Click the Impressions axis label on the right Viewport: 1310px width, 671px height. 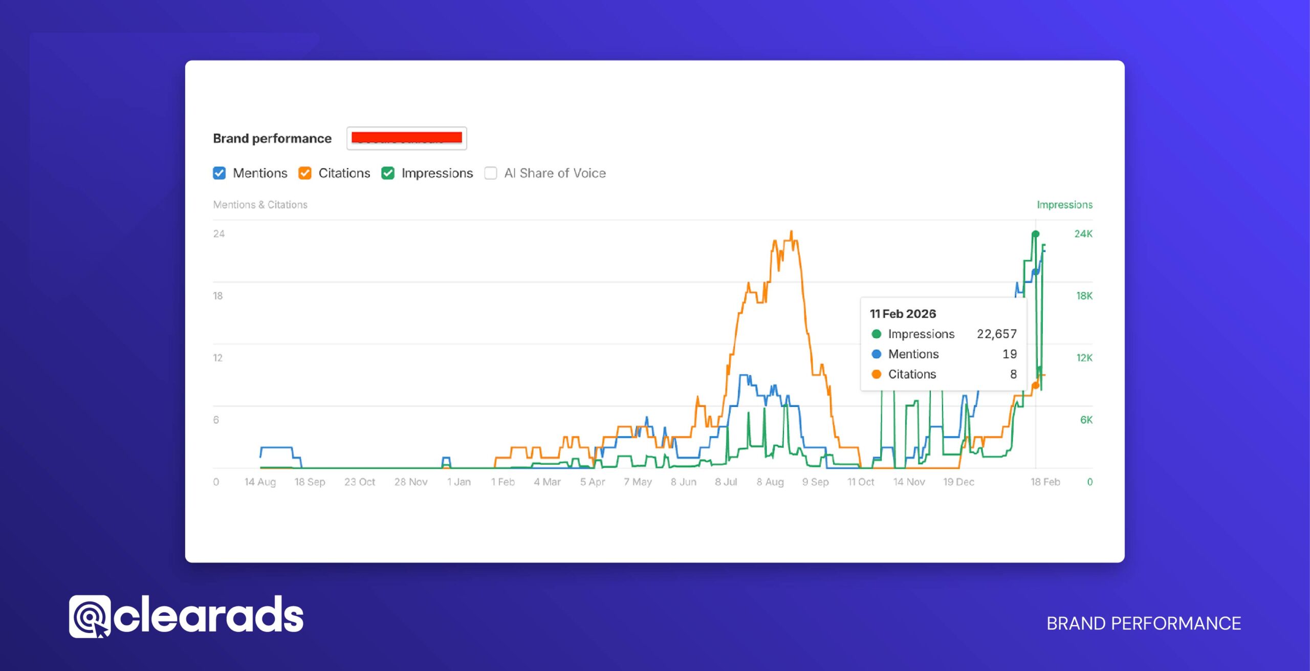1064,204
